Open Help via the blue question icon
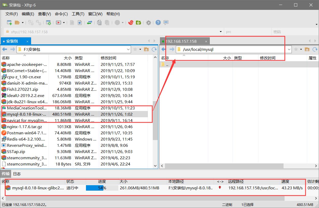 (x=158, y=23)
